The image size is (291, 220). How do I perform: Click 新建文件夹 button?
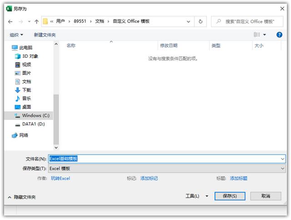pyautogui.click(x=45, y=35)
